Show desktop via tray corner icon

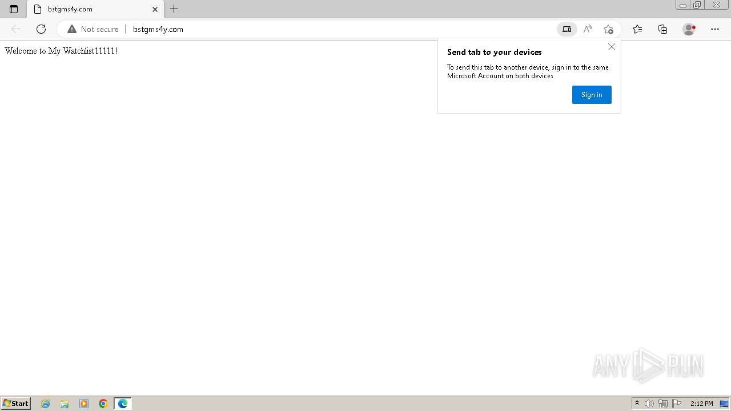pyautogui.click(x=724, y=404)
